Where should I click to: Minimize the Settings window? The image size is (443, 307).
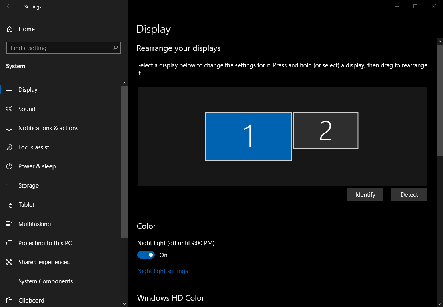397,6
